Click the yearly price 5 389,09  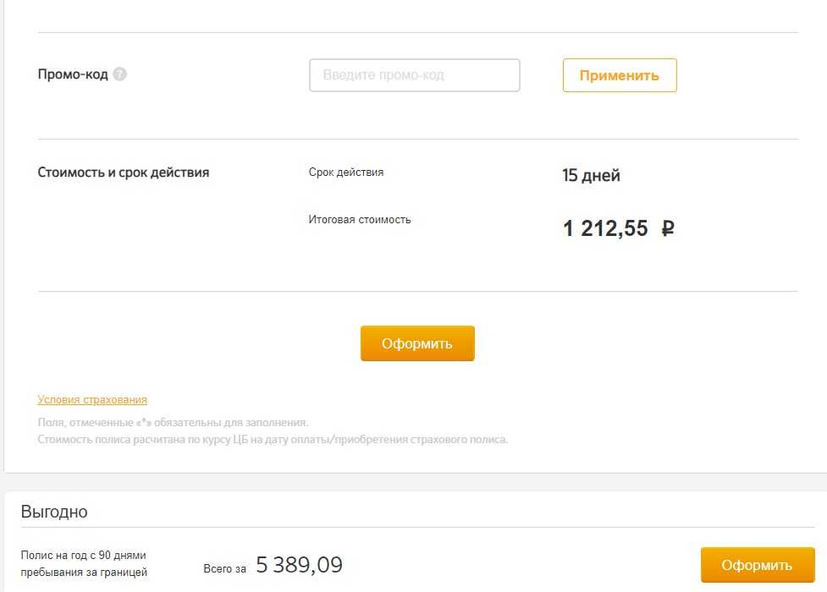click(x=299, y=565)
